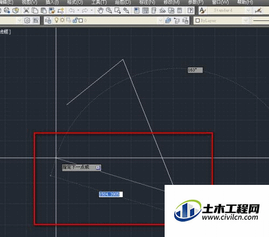Click the 1504.3905 dynamic length input field
The width and height of the screenshot is (269, 237).
click(111, 195)
